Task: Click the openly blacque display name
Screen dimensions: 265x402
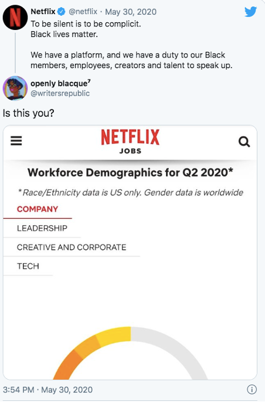Action: [60, 83]
